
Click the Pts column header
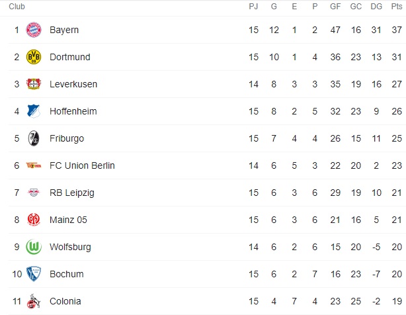point(396,7)
